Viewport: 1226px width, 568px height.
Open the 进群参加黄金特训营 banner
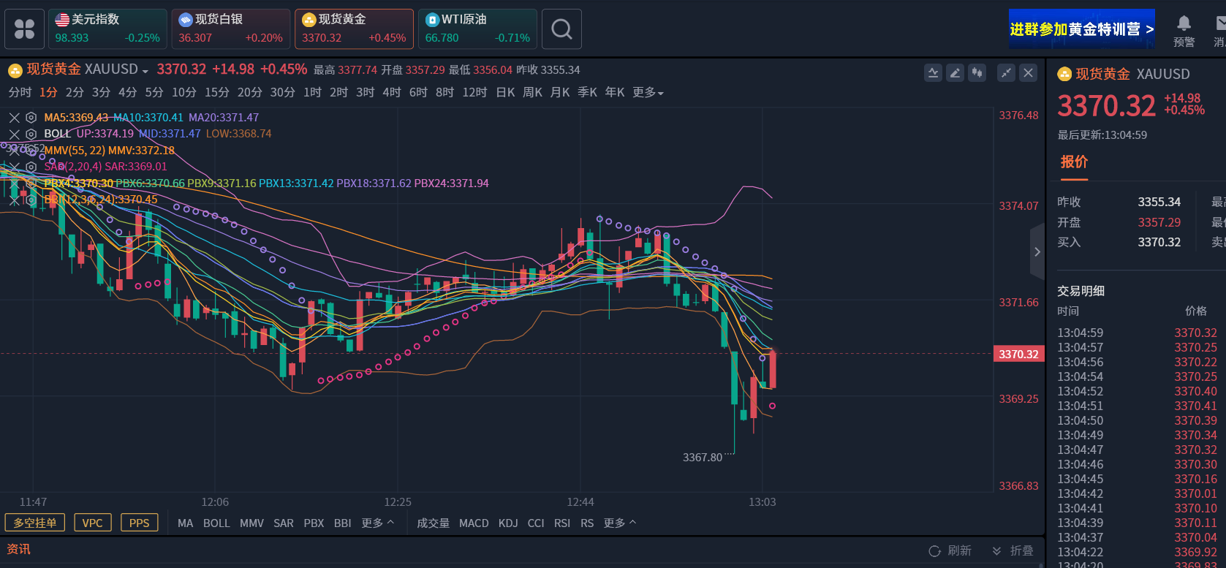[1082, 29]
